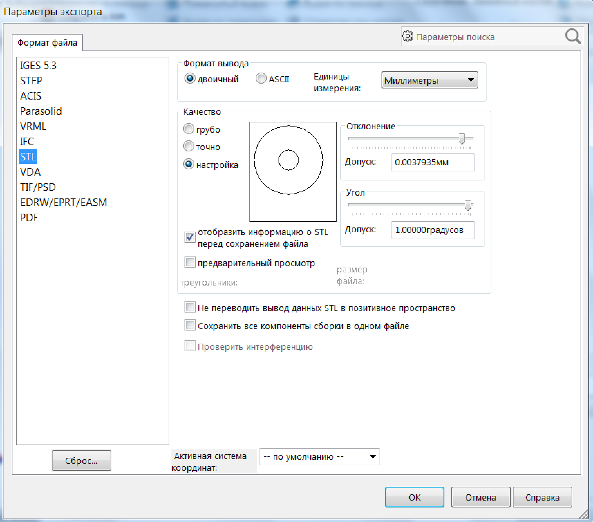Image resolution: width=593 pixels, height=522 pixels.
Task: Enable saving all assembly components in one file
Action: [x=190, y=325]
